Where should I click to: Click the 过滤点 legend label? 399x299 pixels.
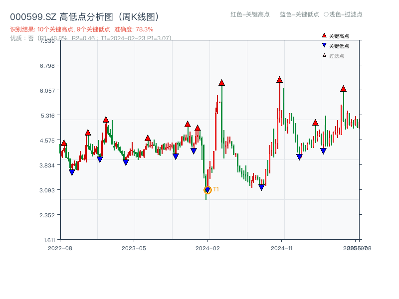(x=336, y=56)
